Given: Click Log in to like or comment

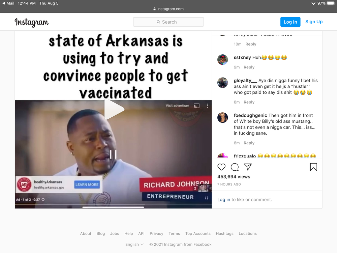Looking at the screenshot, I should click(224, 200).
